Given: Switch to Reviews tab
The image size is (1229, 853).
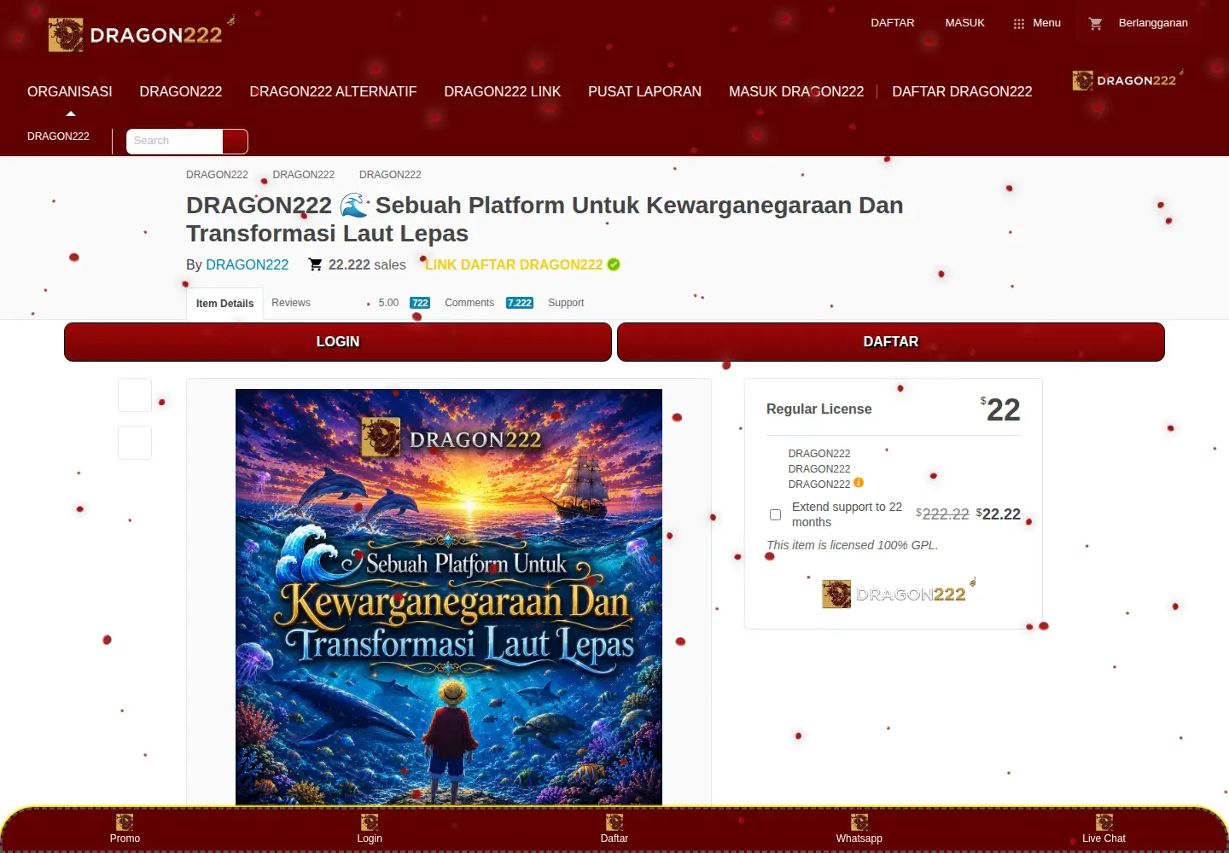Looking at the screenshot, I should (291, 303).
